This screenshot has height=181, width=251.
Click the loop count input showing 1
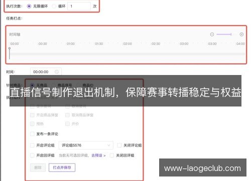click(79, 6)
